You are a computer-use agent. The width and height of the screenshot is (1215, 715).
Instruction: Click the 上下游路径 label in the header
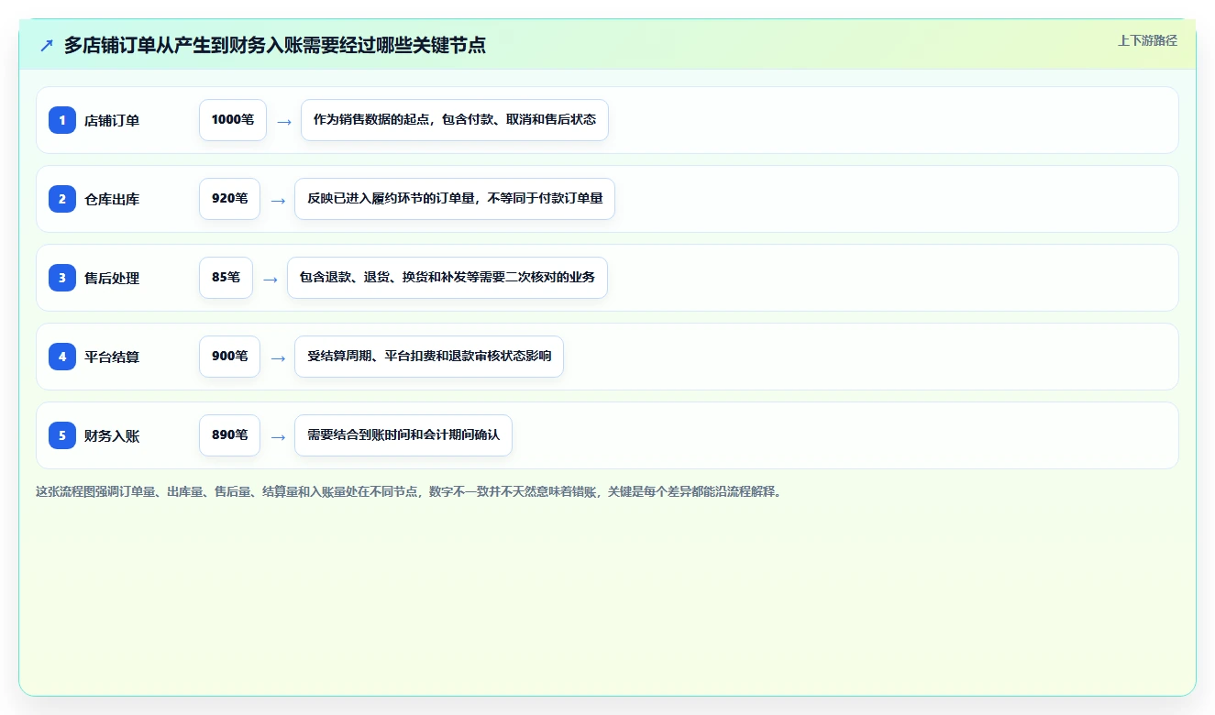pyautogui.click(x=1147, y=40)
